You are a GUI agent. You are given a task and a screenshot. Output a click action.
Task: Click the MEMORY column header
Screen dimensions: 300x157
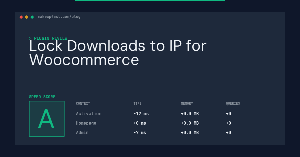(187, 104)
